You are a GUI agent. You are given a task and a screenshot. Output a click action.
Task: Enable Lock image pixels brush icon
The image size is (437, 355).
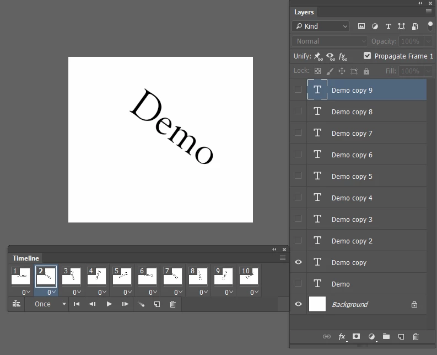[330, 71]
